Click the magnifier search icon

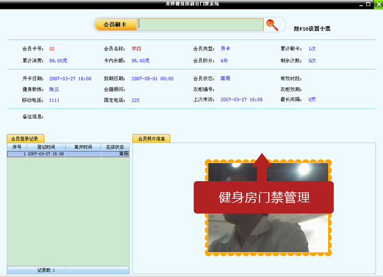tap(272, 25)
